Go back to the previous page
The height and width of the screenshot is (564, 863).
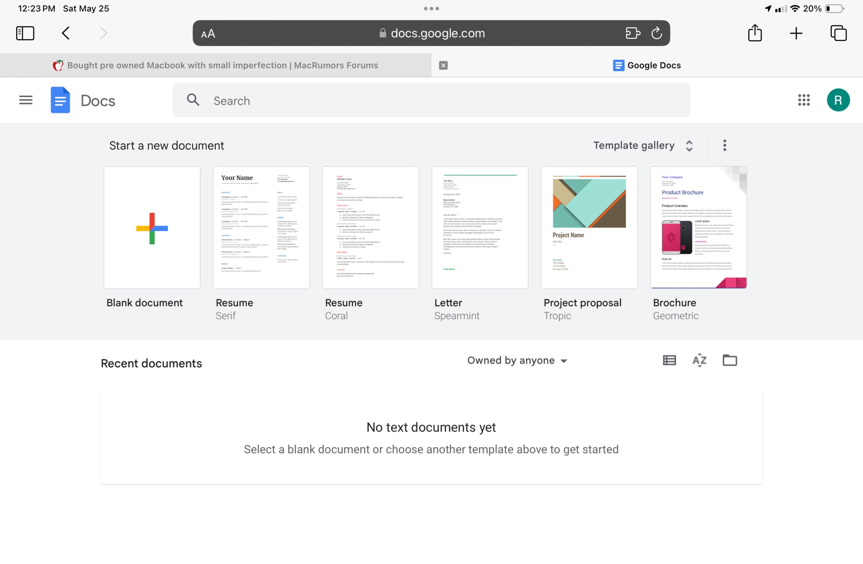66,33
